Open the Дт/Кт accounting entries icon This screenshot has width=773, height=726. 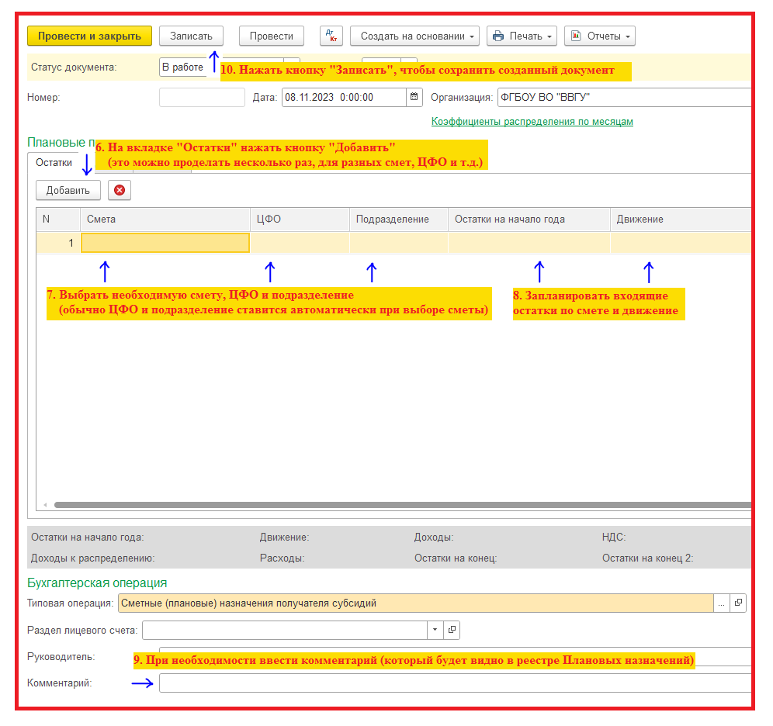(x=331, y=36)
